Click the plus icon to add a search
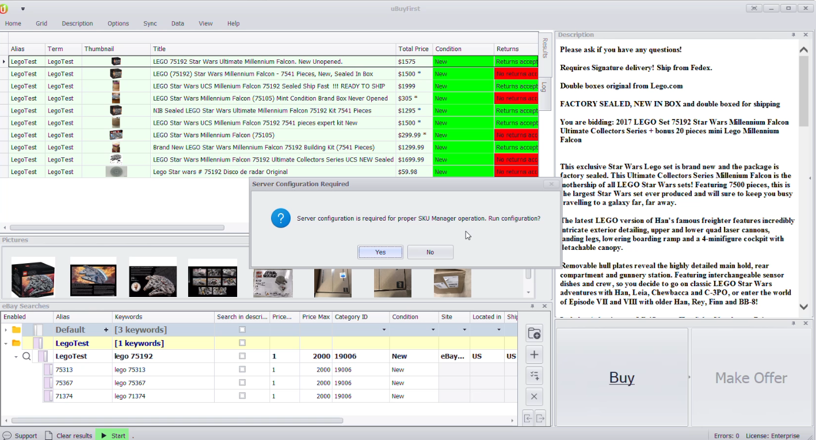Image resolution: width=816 pixels, height=440 pixels. tap(534, 355)
